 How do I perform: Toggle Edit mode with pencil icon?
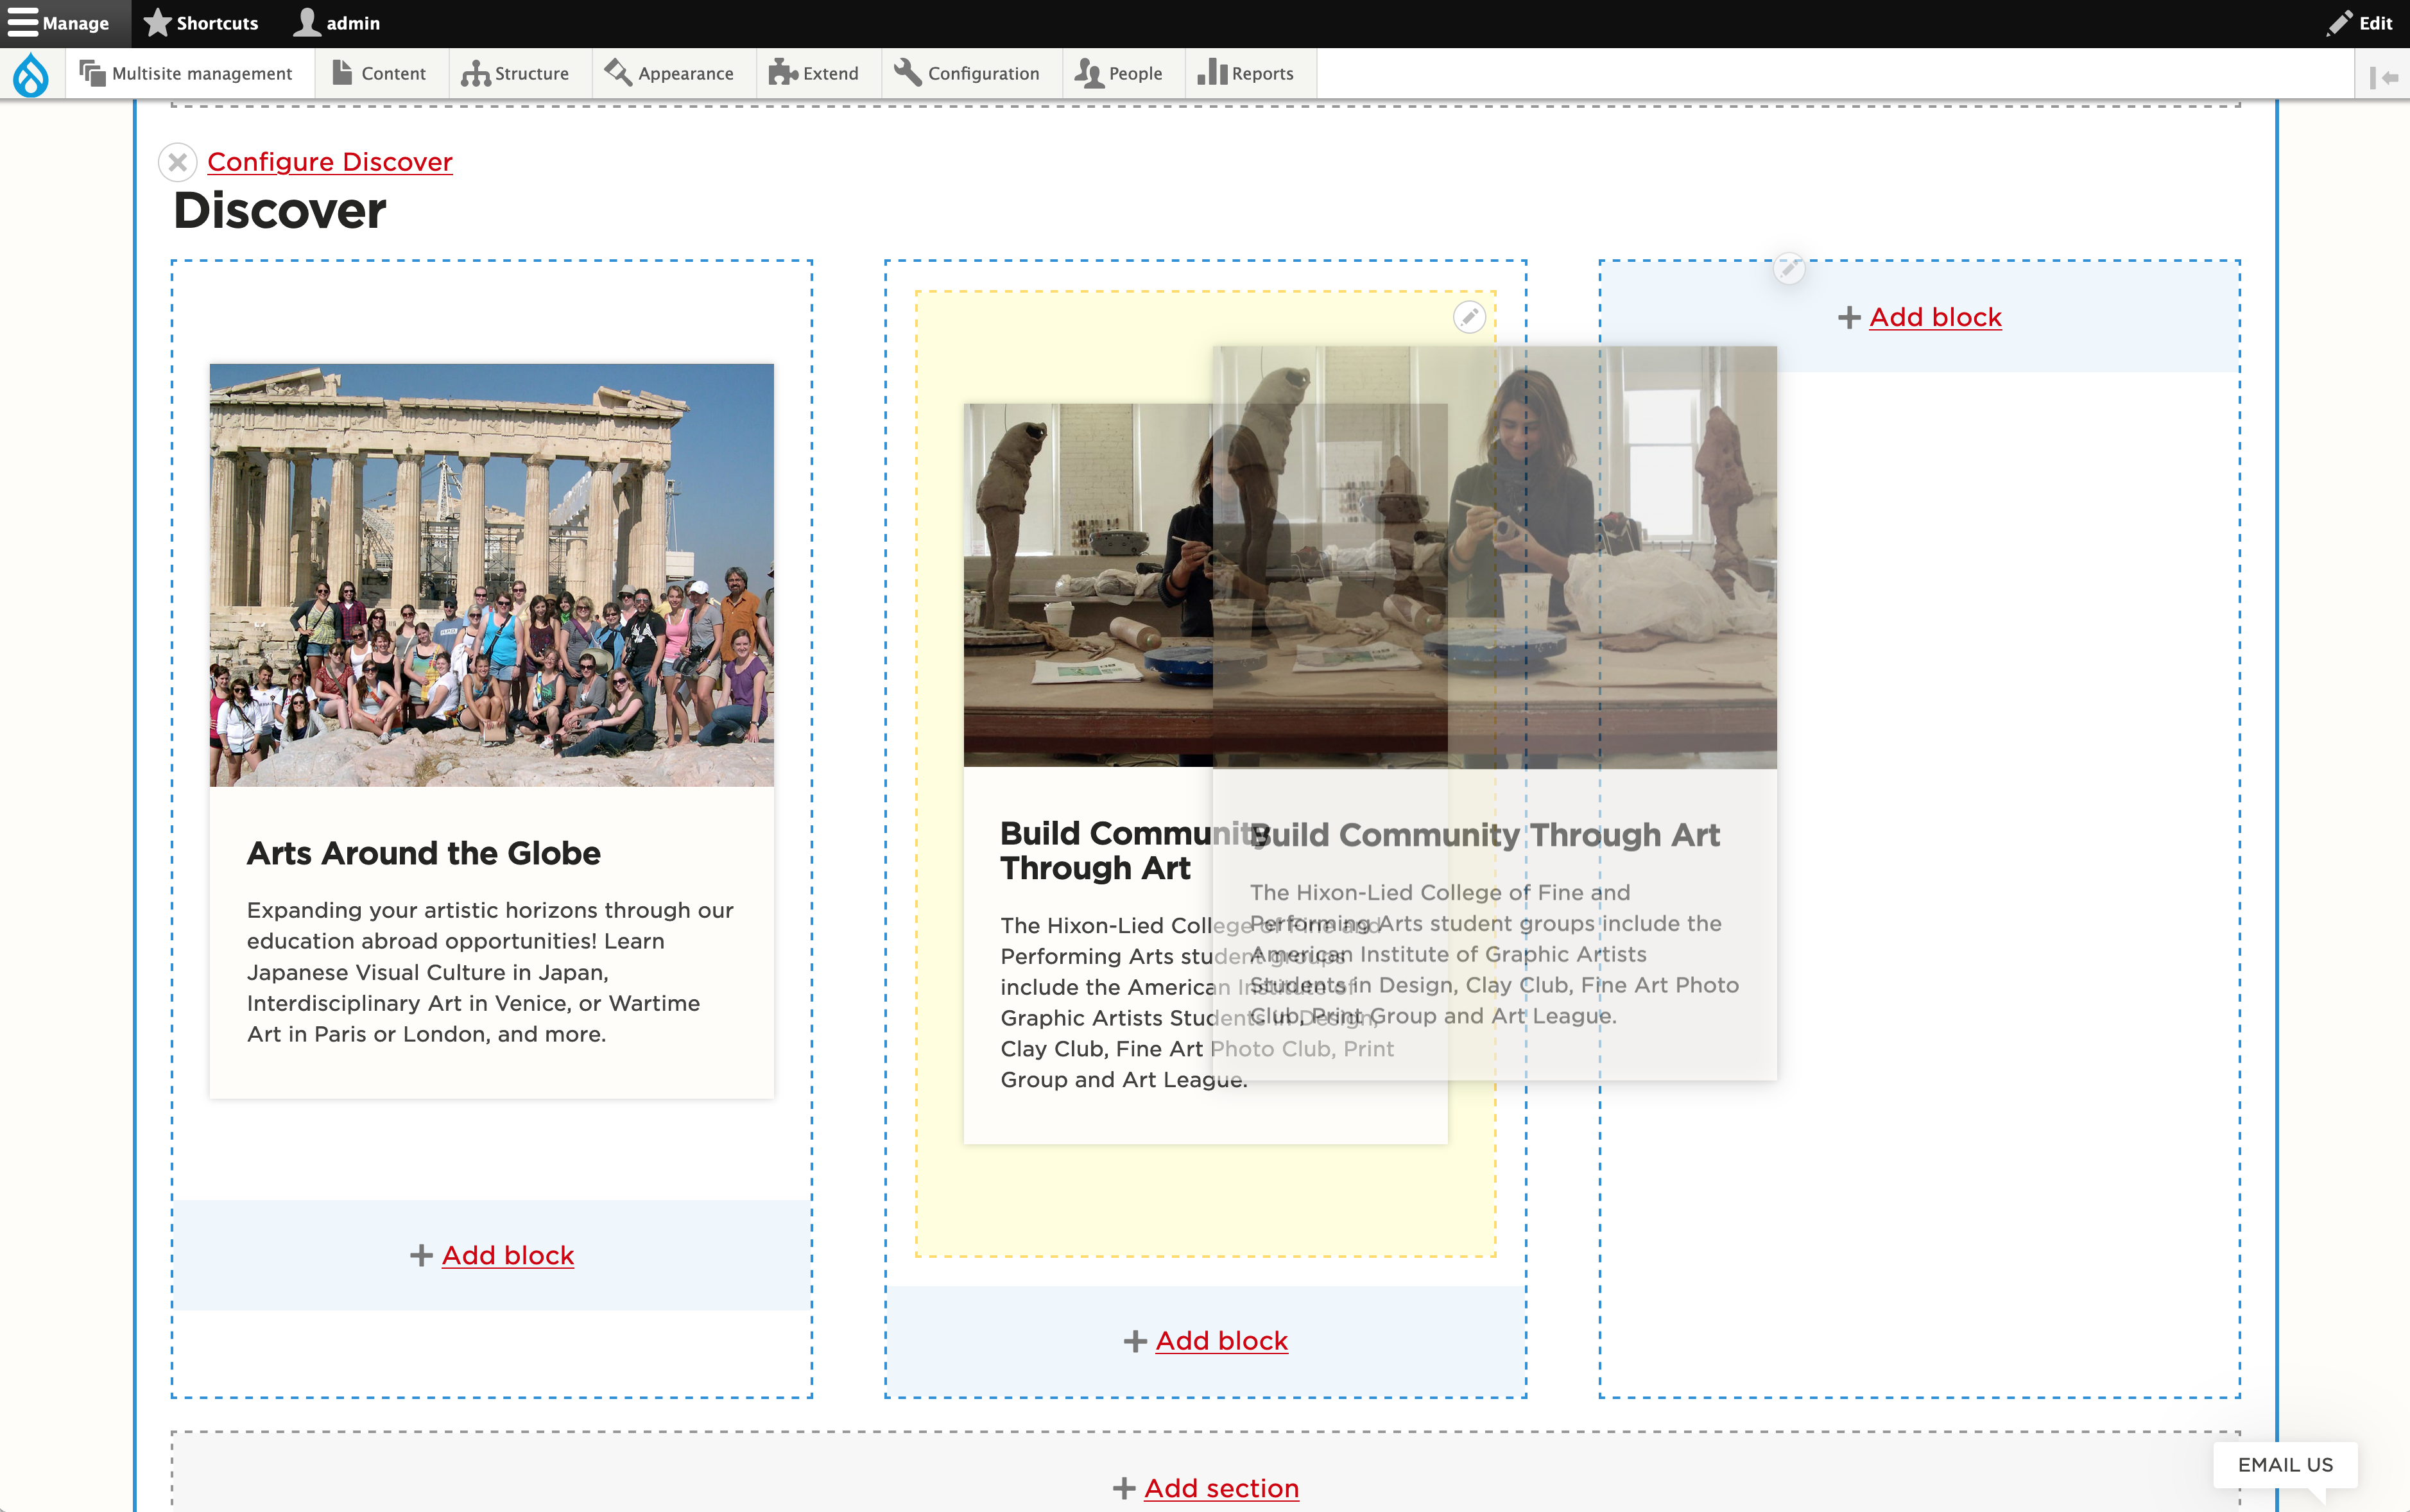click(2360, 23)
